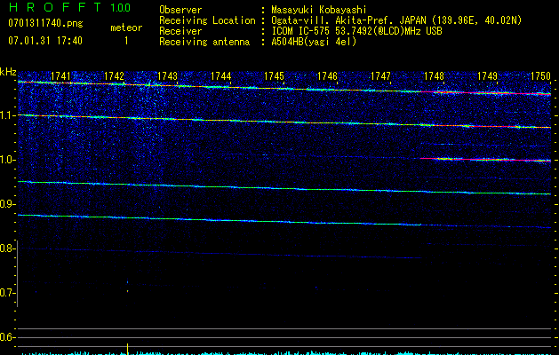Click the Observer label
The width and height of the screenshot is (559, 355).
pos(180,10)
